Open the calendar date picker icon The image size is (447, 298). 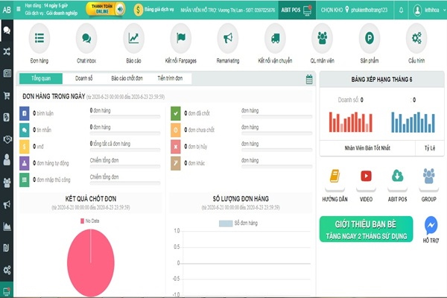(309, 80)
